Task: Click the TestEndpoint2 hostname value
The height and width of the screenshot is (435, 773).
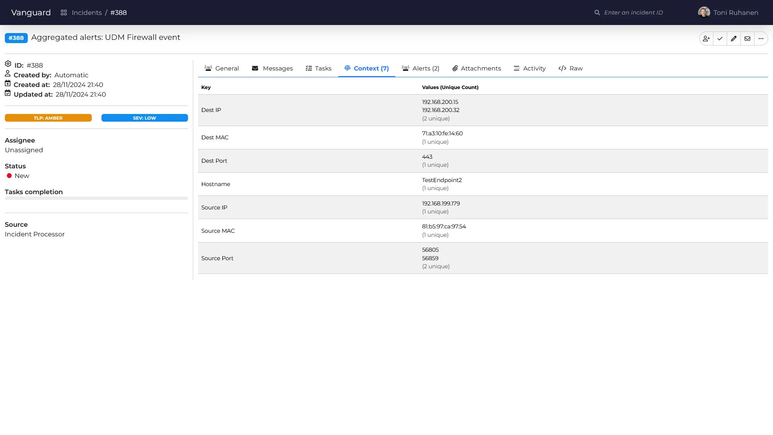Action: tap(442, 180)
